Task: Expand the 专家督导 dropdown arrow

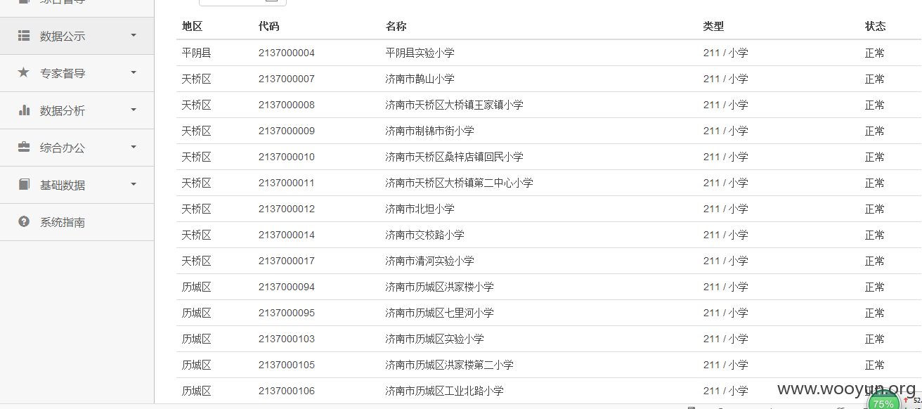Action: 134,72
